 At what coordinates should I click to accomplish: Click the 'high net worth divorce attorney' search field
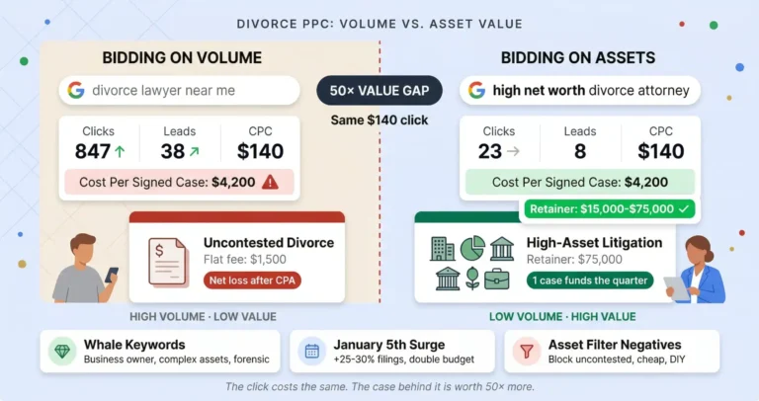click(583, 91)
